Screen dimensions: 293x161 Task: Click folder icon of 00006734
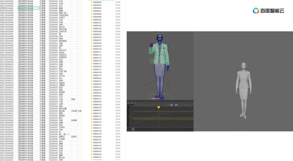(92, 119)
